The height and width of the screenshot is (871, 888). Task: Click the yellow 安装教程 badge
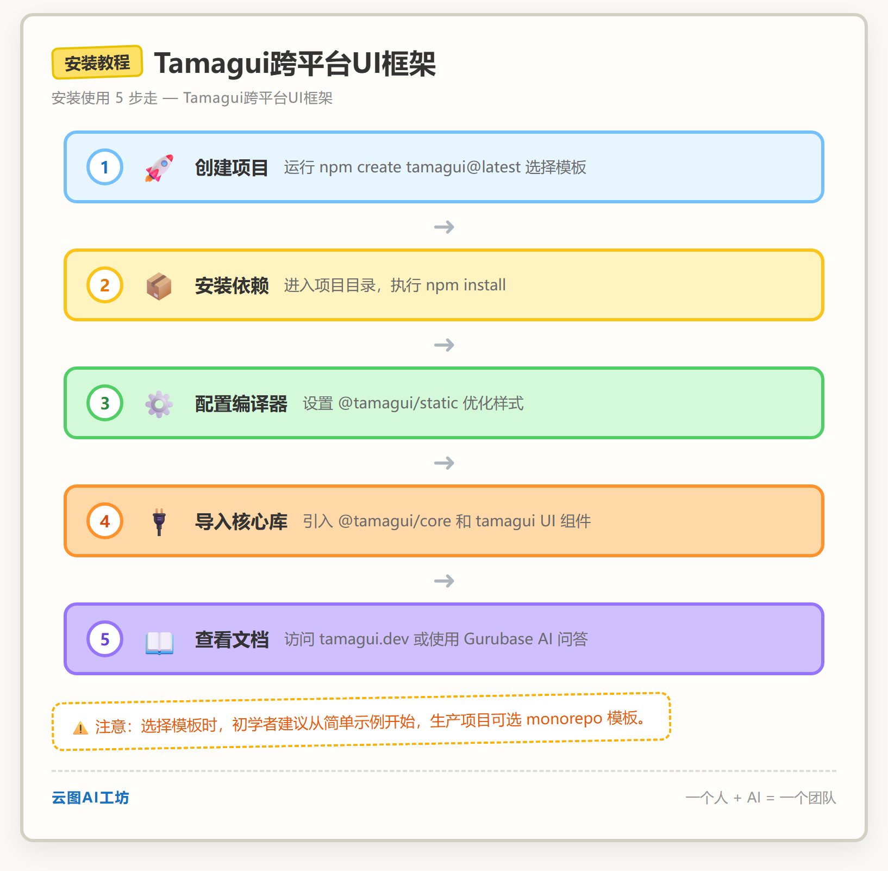point(97,63)
